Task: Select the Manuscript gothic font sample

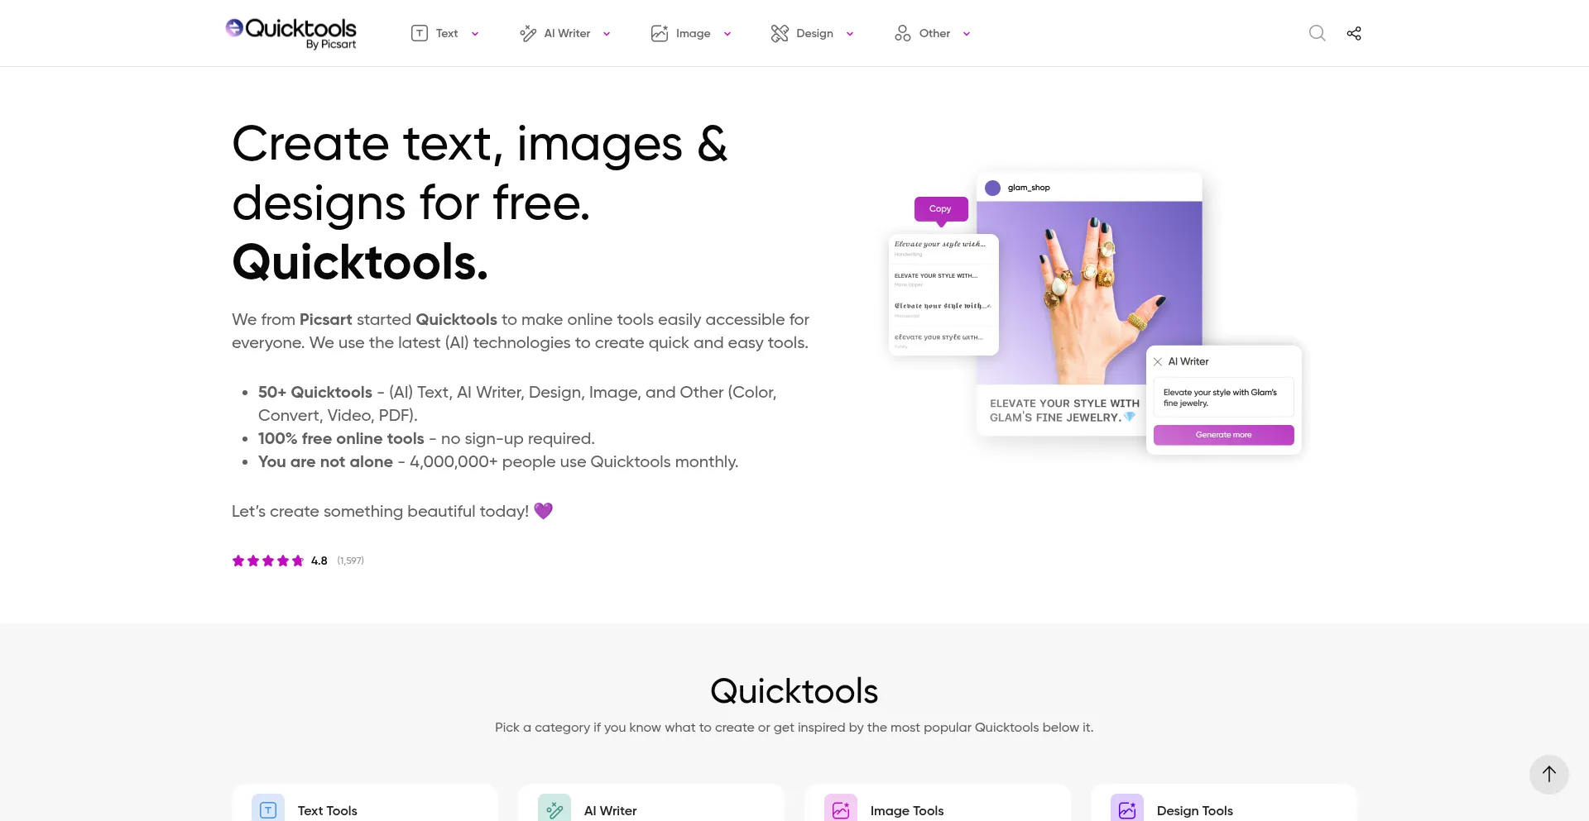Action: (943, 310)
